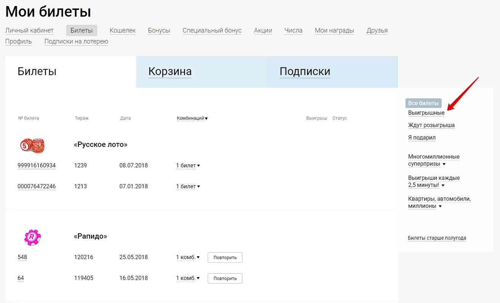This screenshot has width=500, height=303.
Task: Sort by Комбинаций column dropdown
Action: (x=192, y=118)
